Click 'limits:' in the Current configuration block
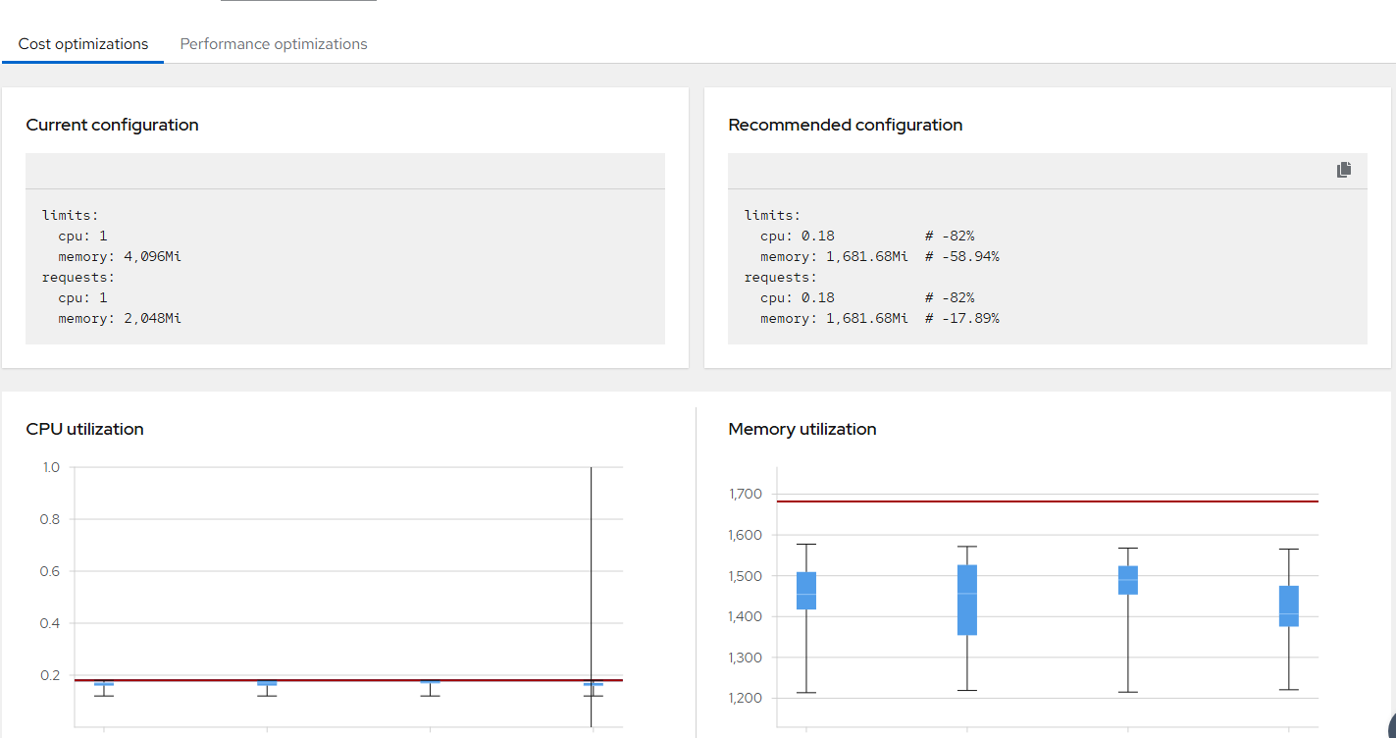 point(71,215)
